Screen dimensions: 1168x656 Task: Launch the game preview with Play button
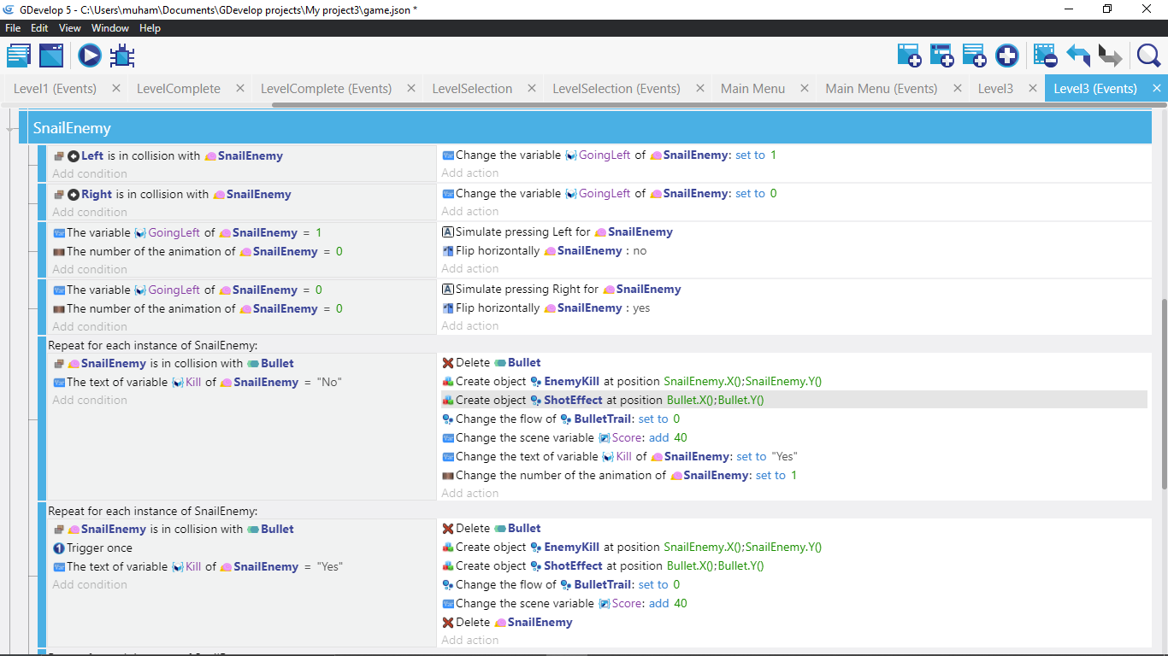90,56
